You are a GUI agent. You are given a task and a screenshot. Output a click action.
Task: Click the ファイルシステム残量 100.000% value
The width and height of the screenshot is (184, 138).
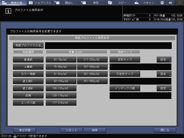(x=177, y=20)
